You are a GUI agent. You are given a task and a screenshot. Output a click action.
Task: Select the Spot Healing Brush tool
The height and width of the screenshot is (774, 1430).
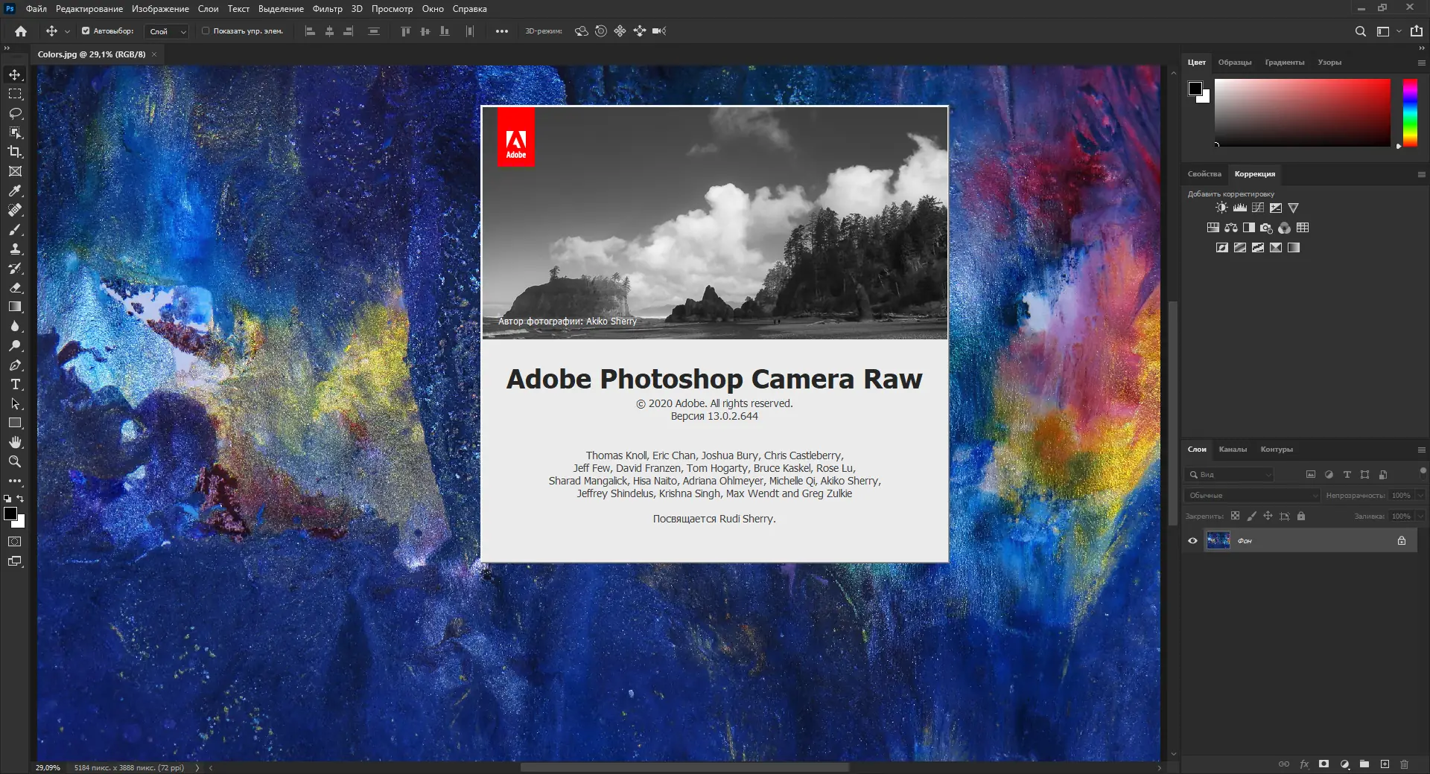pyautogui.click(x=15, y=210)
